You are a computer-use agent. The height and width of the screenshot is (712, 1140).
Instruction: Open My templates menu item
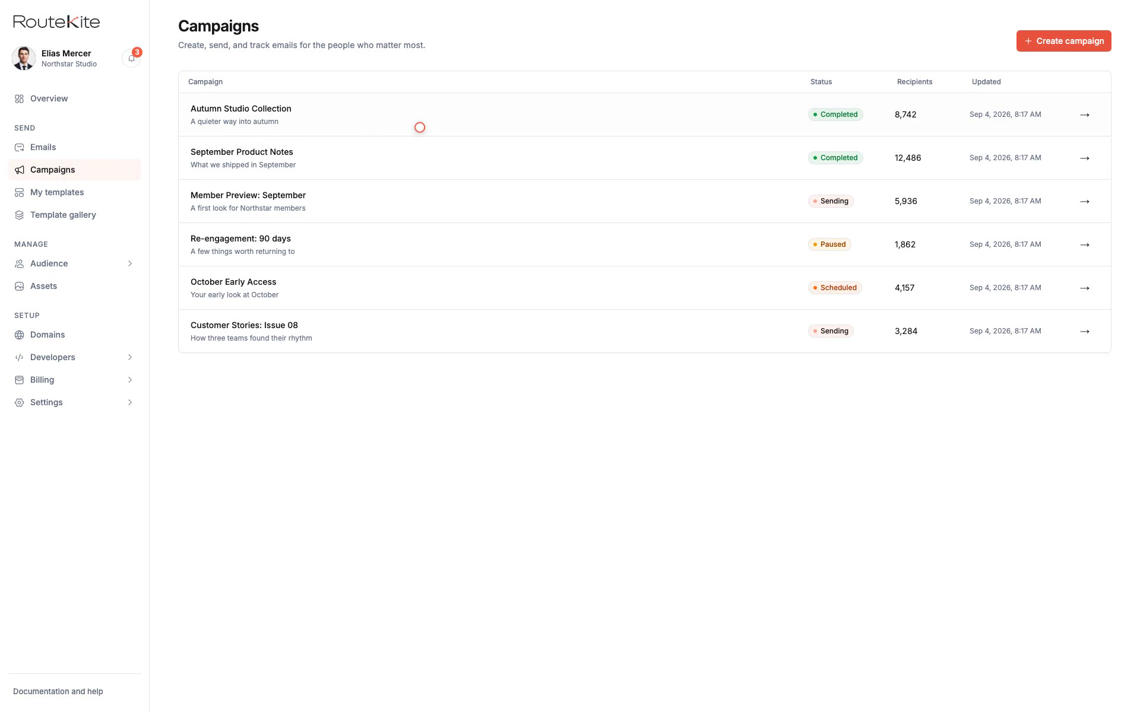(75, 192)
